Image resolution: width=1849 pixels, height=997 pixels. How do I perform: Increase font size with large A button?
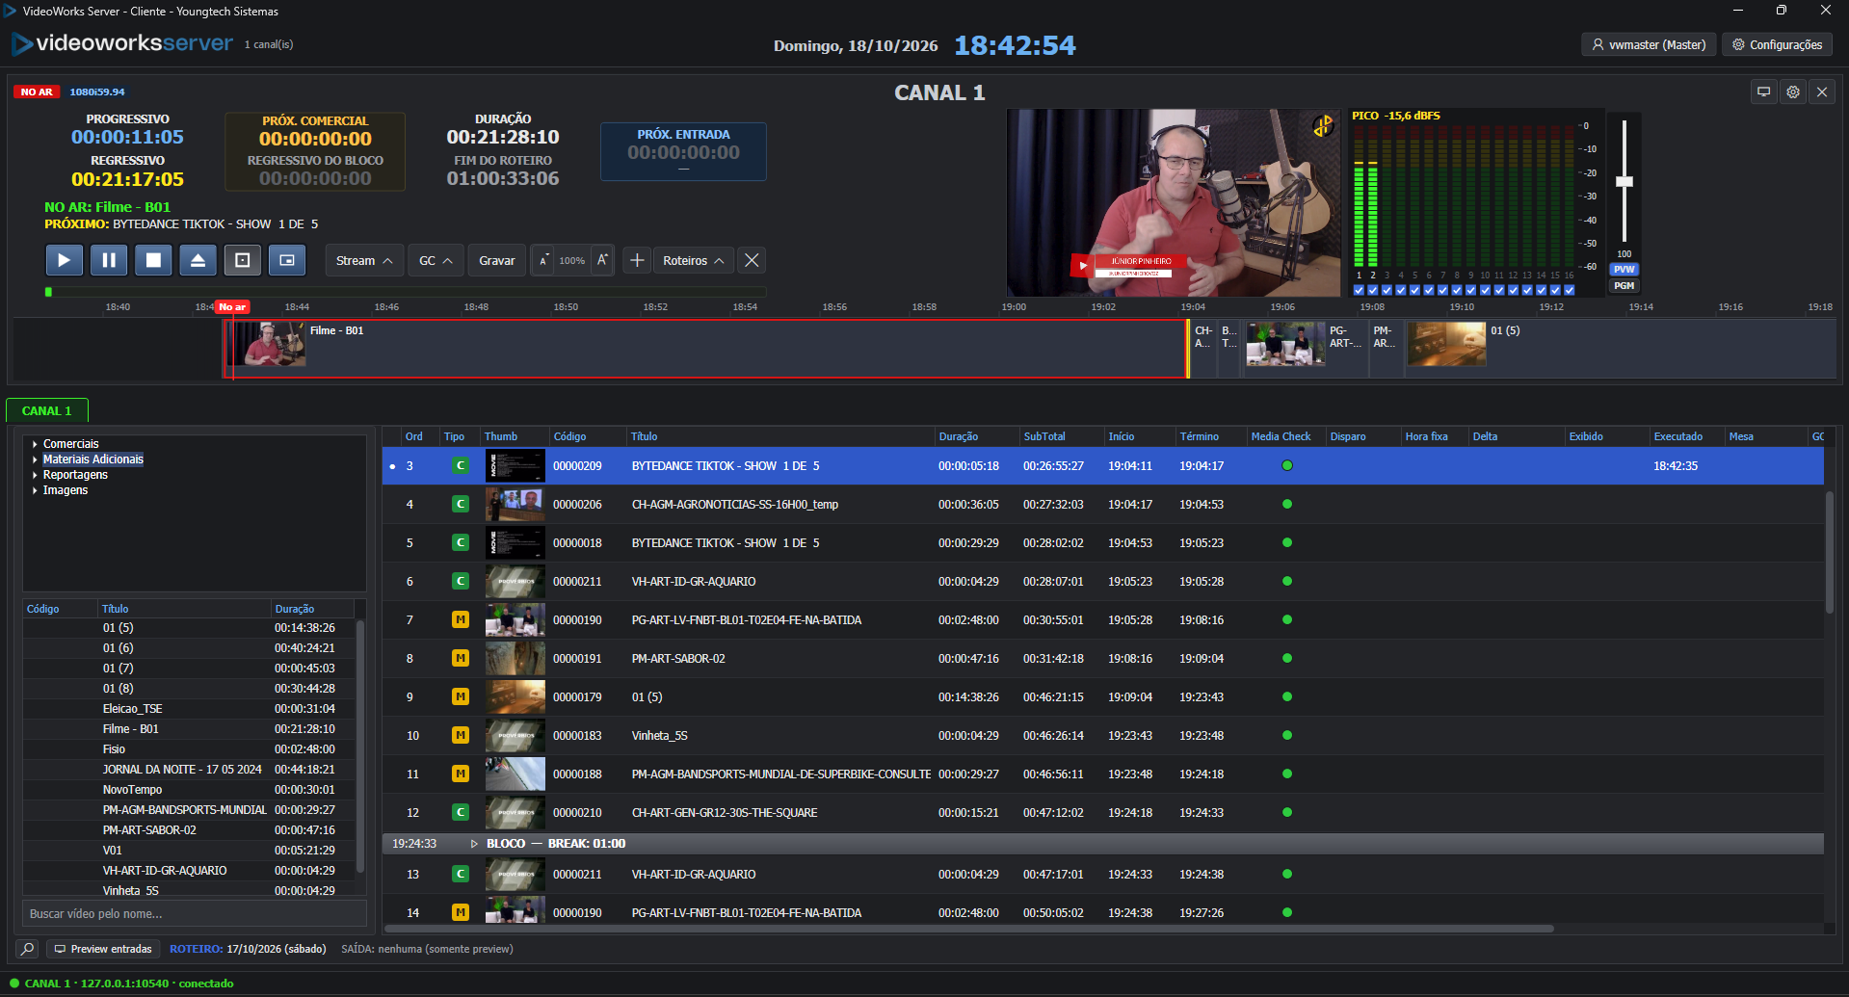point(602,260)
